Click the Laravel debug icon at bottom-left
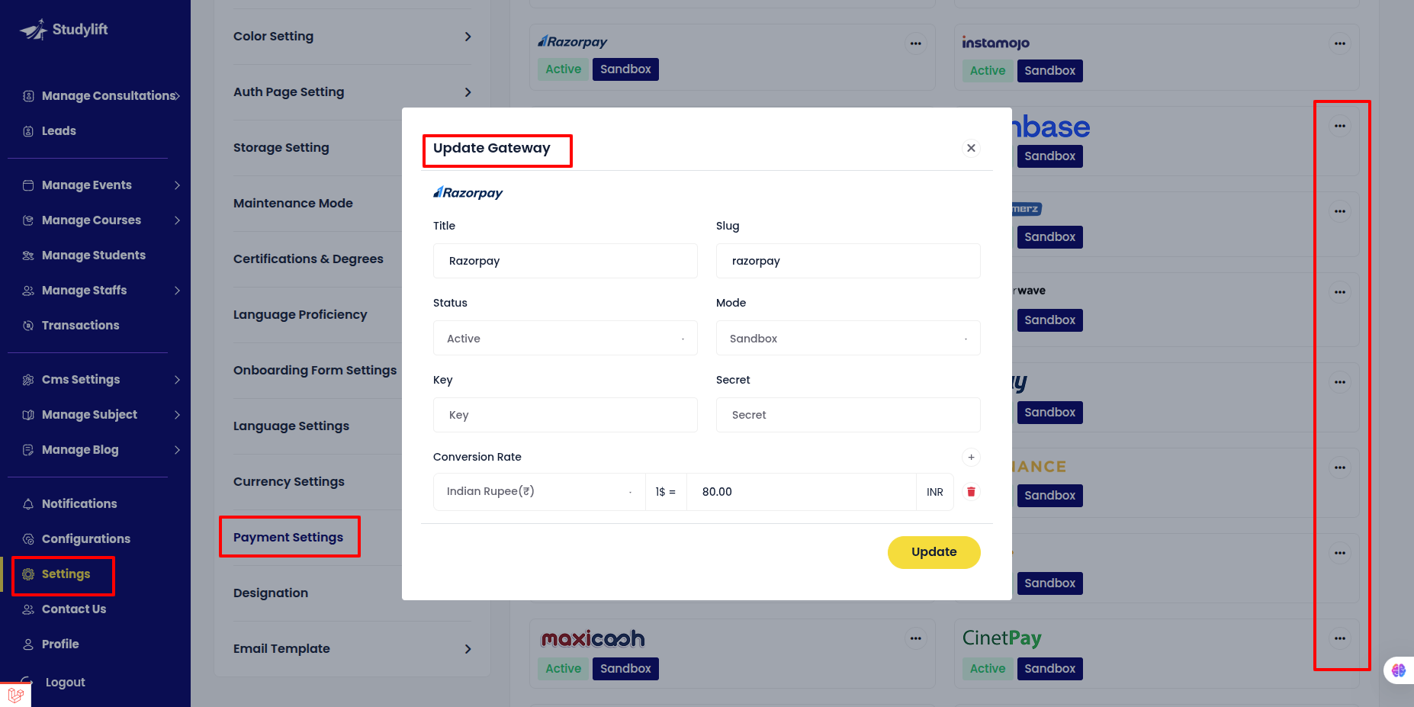 [15, 695]
